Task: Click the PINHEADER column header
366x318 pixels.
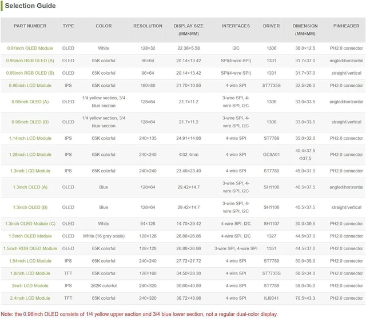Action: [x=347, y=26]
